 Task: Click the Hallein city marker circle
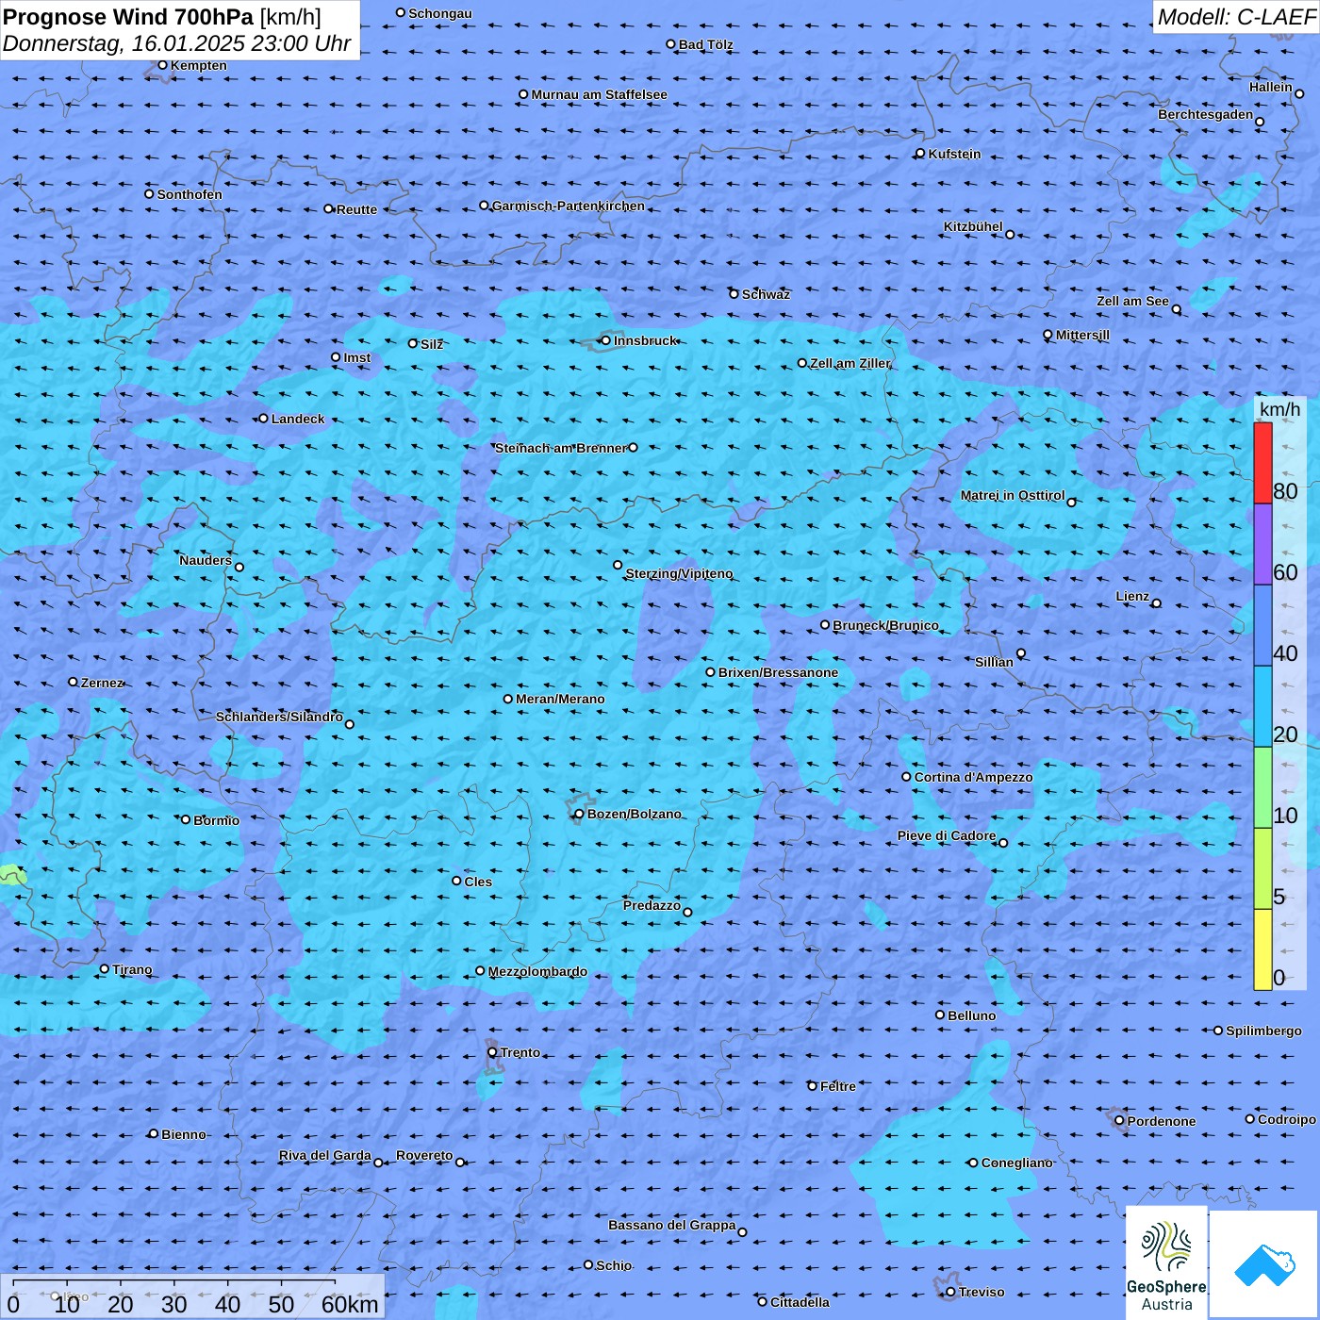tap(1299, 93)
